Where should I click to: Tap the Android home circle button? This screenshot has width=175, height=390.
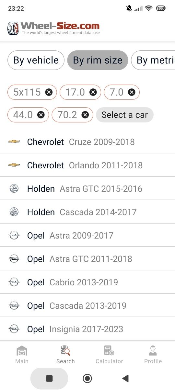(87, 378)
